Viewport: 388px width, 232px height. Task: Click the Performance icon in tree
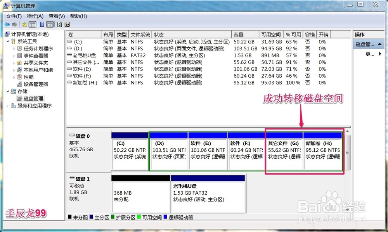[x=19, y=77]
